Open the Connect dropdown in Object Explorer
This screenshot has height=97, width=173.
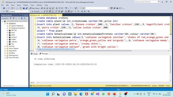point(5,18)
